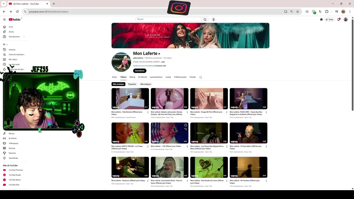Viewport: 354px width, 199px height.
Task: Switch to the Shorts channel tab
Action: click(x=132, y=77)
